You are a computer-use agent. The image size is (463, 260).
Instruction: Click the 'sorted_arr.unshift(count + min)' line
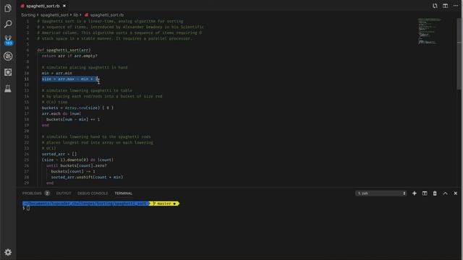click(87, 177)
